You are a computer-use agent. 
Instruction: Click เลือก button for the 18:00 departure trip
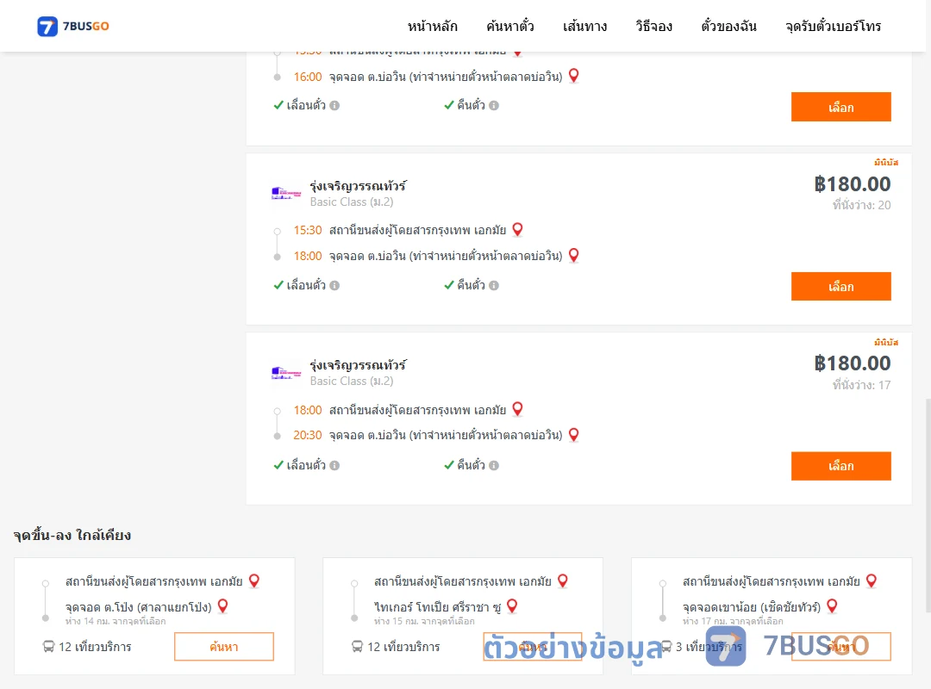(x=840, y=466)
